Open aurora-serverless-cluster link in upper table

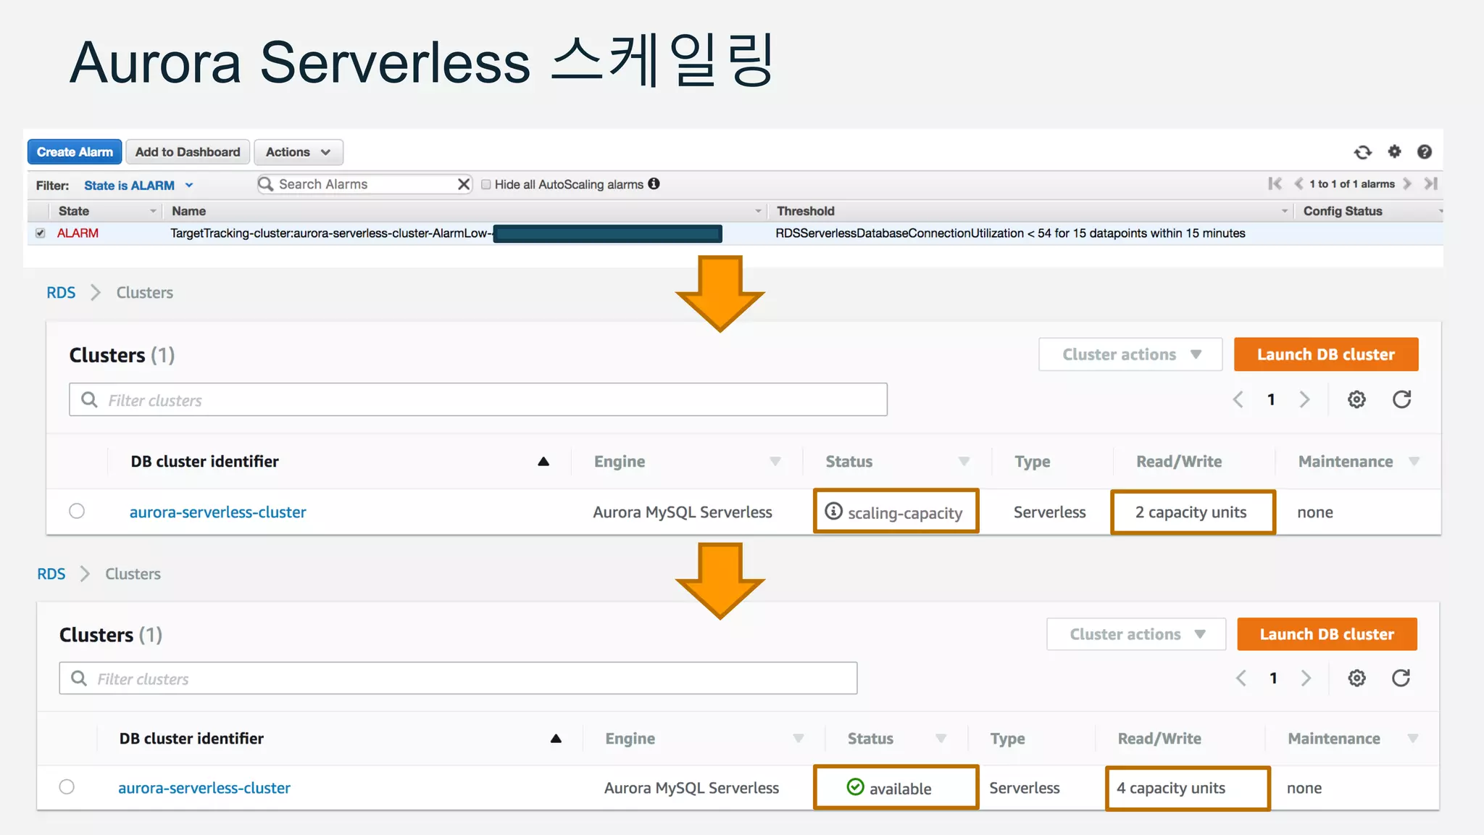(x=218, y=512)
